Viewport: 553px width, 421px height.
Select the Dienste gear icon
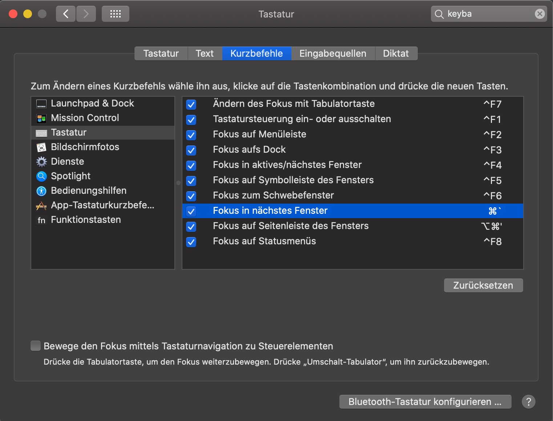pos(41,161)
